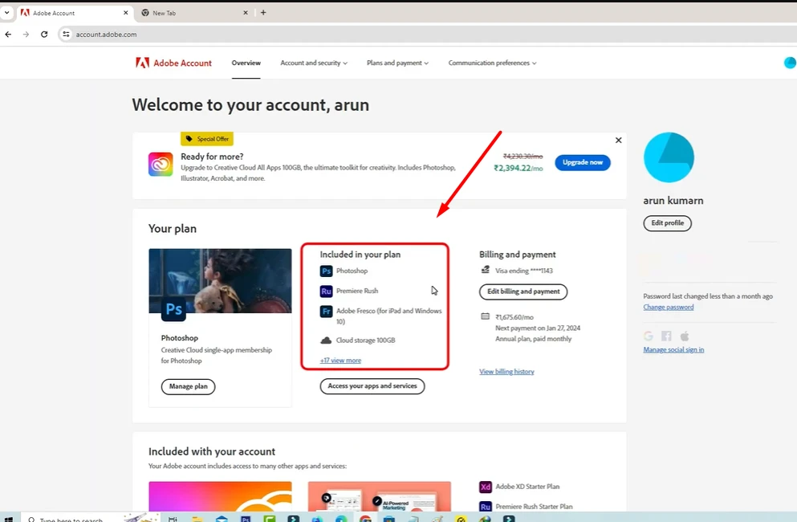Click the AI-Powered Marketing card thumbnail

pyautogui.click(x=379, y=496)
